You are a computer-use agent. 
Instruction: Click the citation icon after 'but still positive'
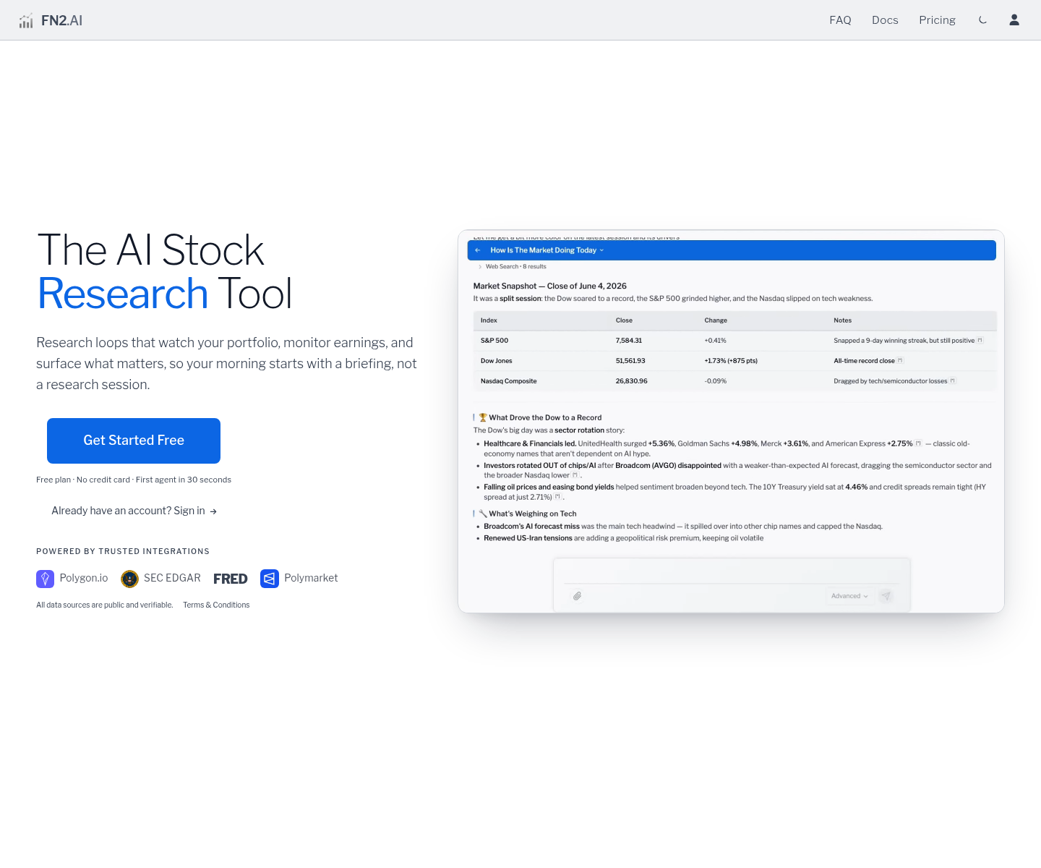pos(980,340)
